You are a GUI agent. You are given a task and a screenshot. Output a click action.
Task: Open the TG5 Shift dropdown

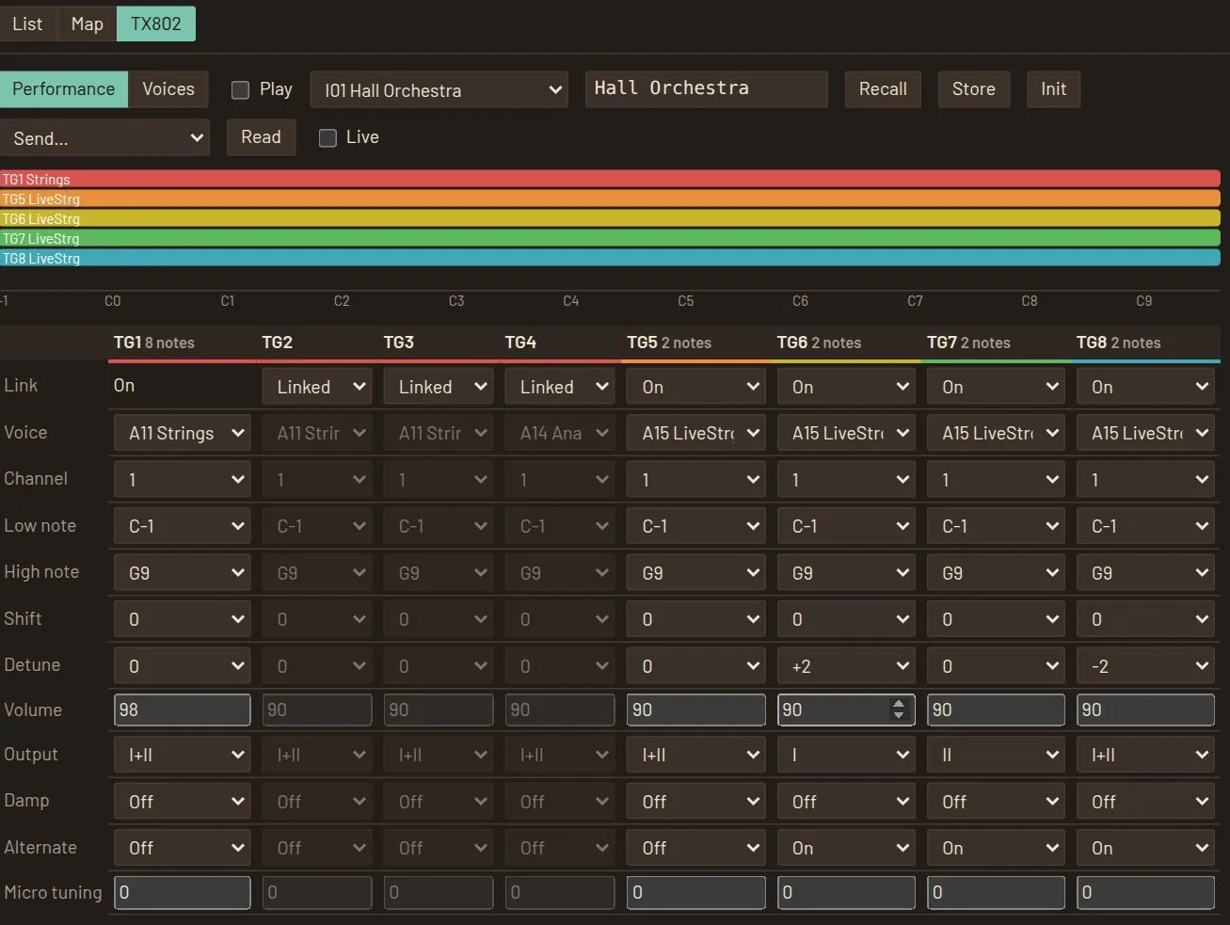(695, 619)
